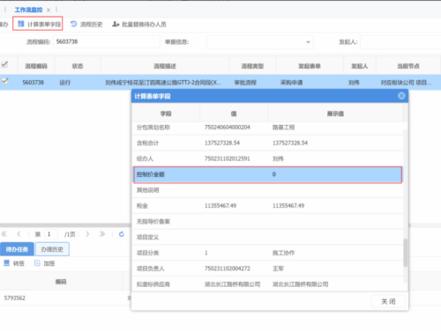
Task: Focus the page number input
Action: tap(50, 234)
